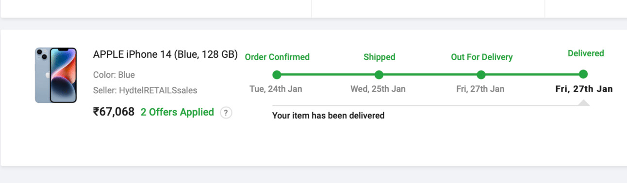
Task: Click the Tue, 24th Jan date
Action: point(276,89)
